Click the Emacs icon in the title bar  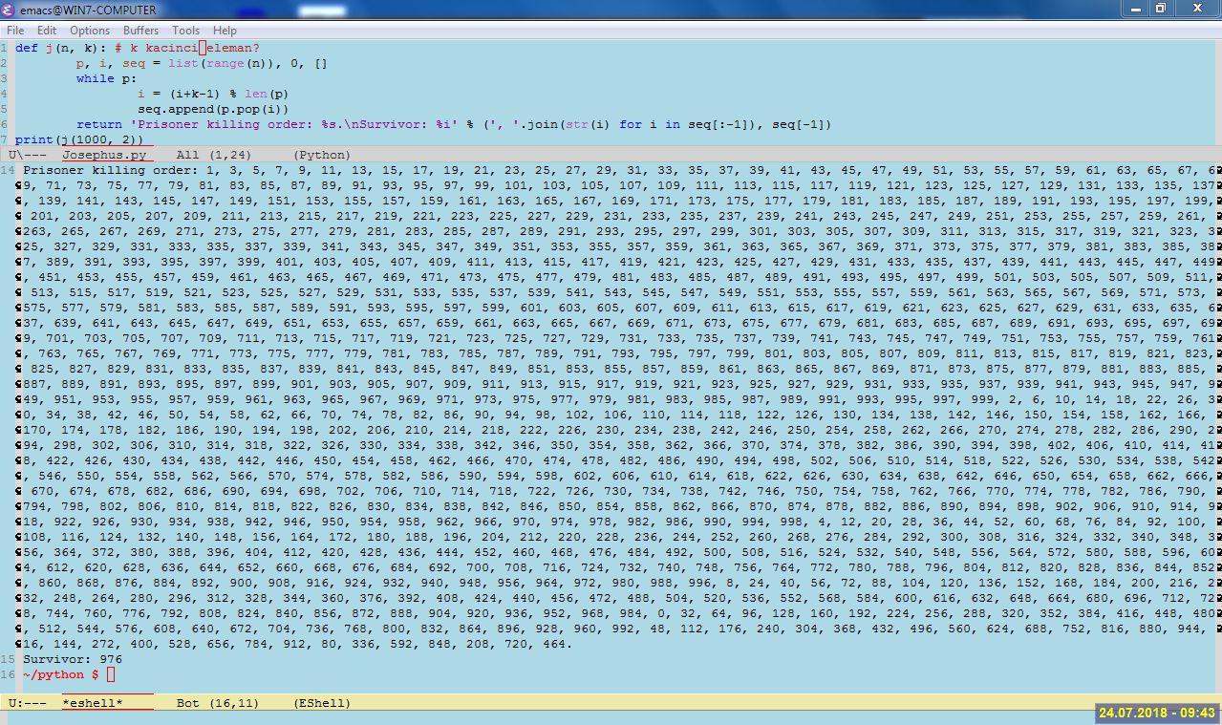point(10,9)
